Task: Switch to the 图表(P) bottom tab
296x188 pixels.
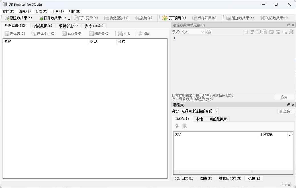Action: tap(206, 178)
